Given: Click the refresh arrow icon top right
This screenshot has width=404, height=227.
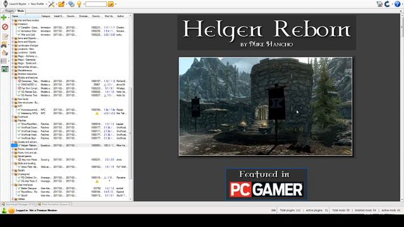Looking at the screenshot, I should 387,4.
